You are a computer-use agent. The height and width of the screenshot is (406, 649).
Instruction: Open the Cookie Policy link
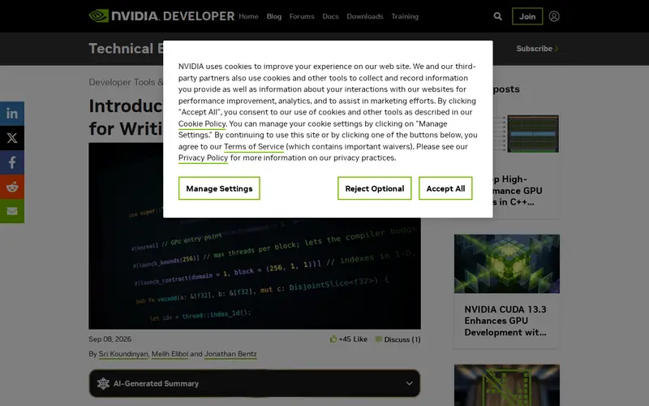tap(202, 123)
